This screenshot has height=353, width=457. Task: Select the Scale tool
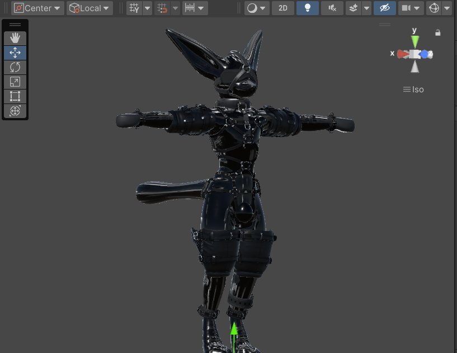click(15, 82)
